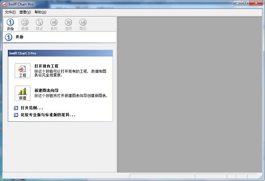Screen dimensions: 265x181
Task: Minimize the Swiff Chart Pro window
Action: (238, 3)
